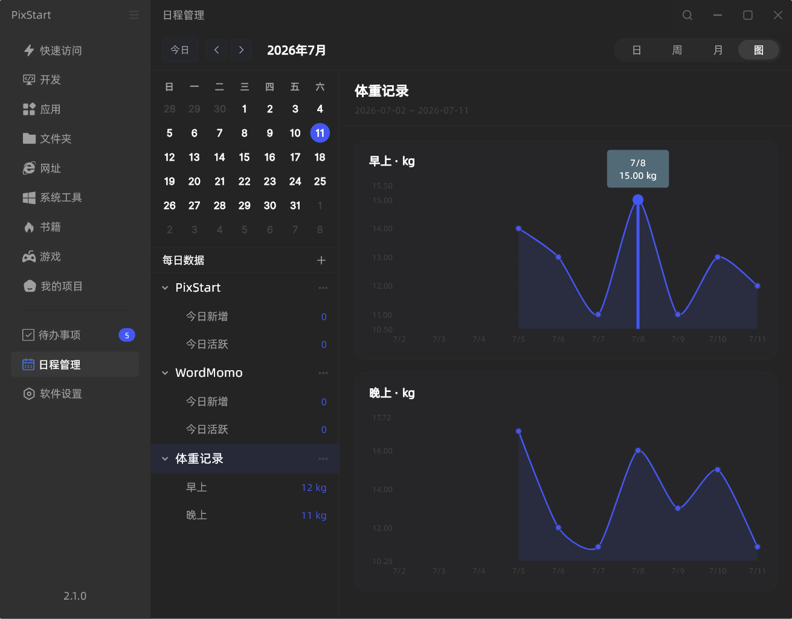Switch to 月 month view tab
This screenshot has height=619, width=792.
pos(718,50)
